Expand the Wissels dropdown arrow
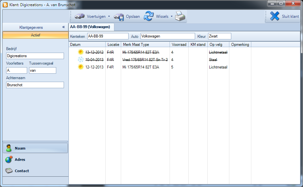The image size is (303, 187). 172,16
